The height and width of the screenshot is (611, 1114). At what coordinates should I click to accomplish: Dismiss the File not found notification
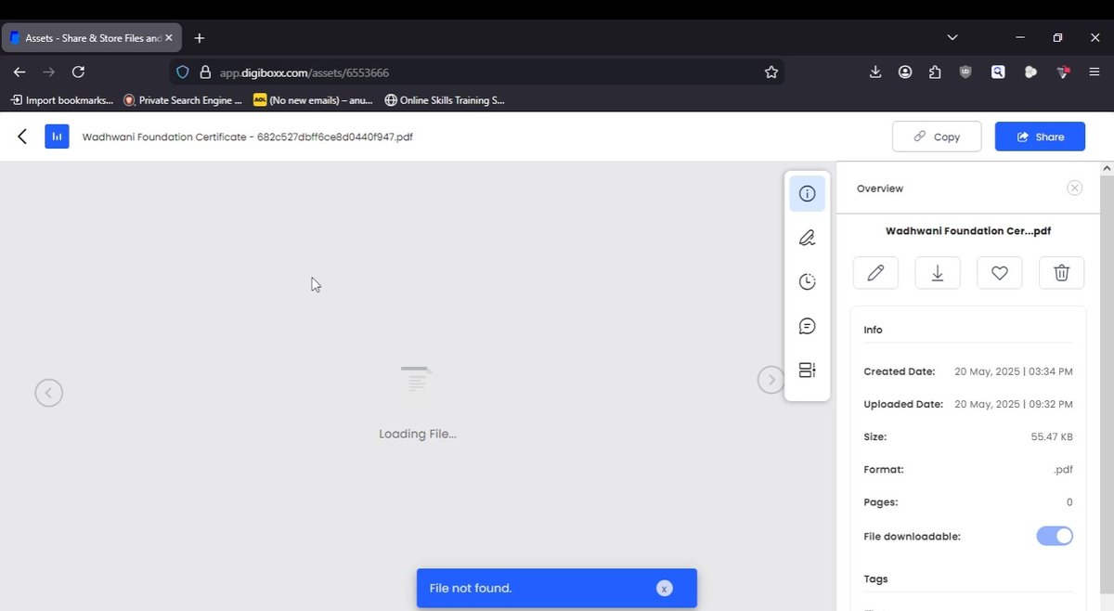pyautogui.click(x=664, y=588)
